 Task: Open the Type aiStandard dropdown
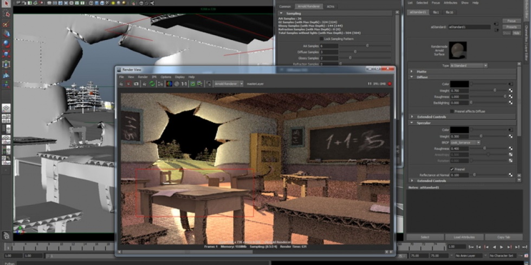point(469,65)
